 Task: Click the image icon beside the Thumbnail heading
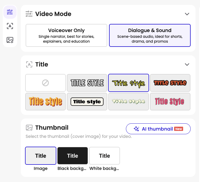(x=29, y=128)
